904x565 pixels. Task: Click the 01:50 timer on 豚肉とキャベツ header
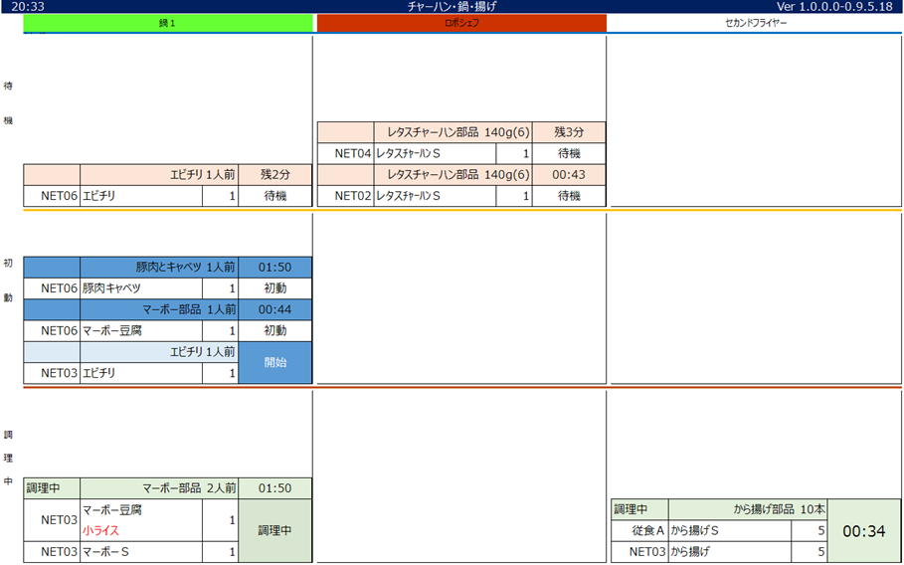coord(274,268)
